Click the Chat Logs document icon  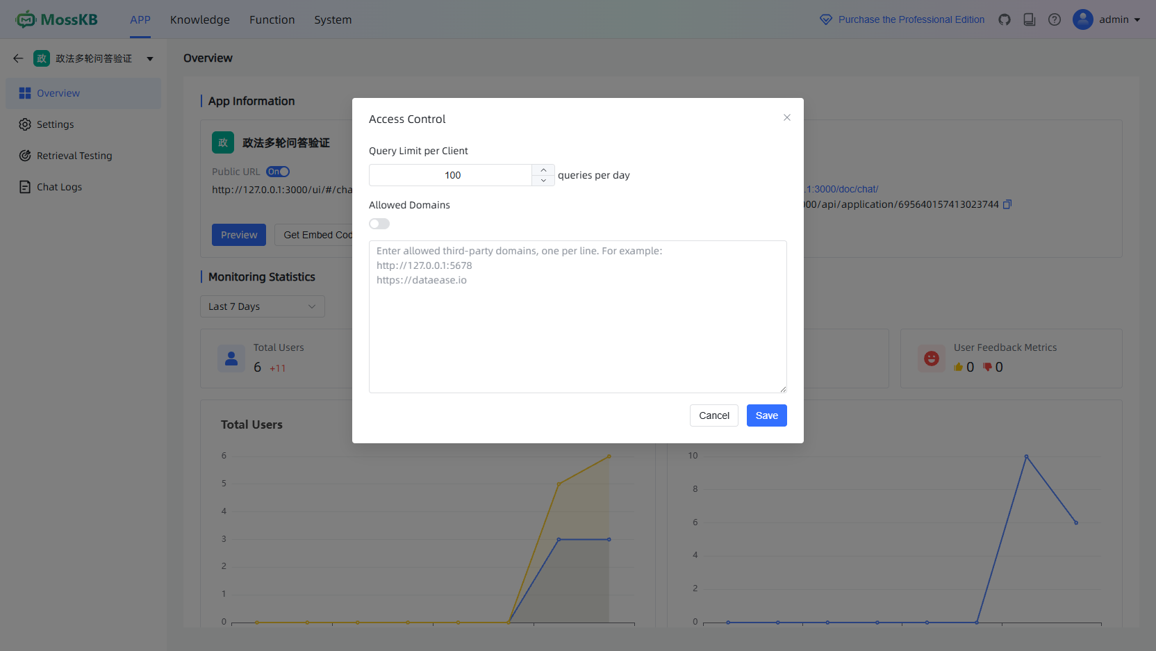(25, 187)
